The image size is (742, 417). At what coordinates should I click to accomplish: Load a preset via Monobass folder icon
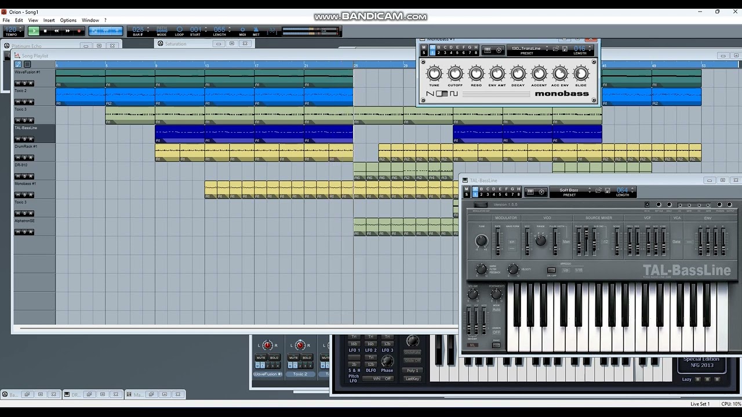[x=555, y=49]
